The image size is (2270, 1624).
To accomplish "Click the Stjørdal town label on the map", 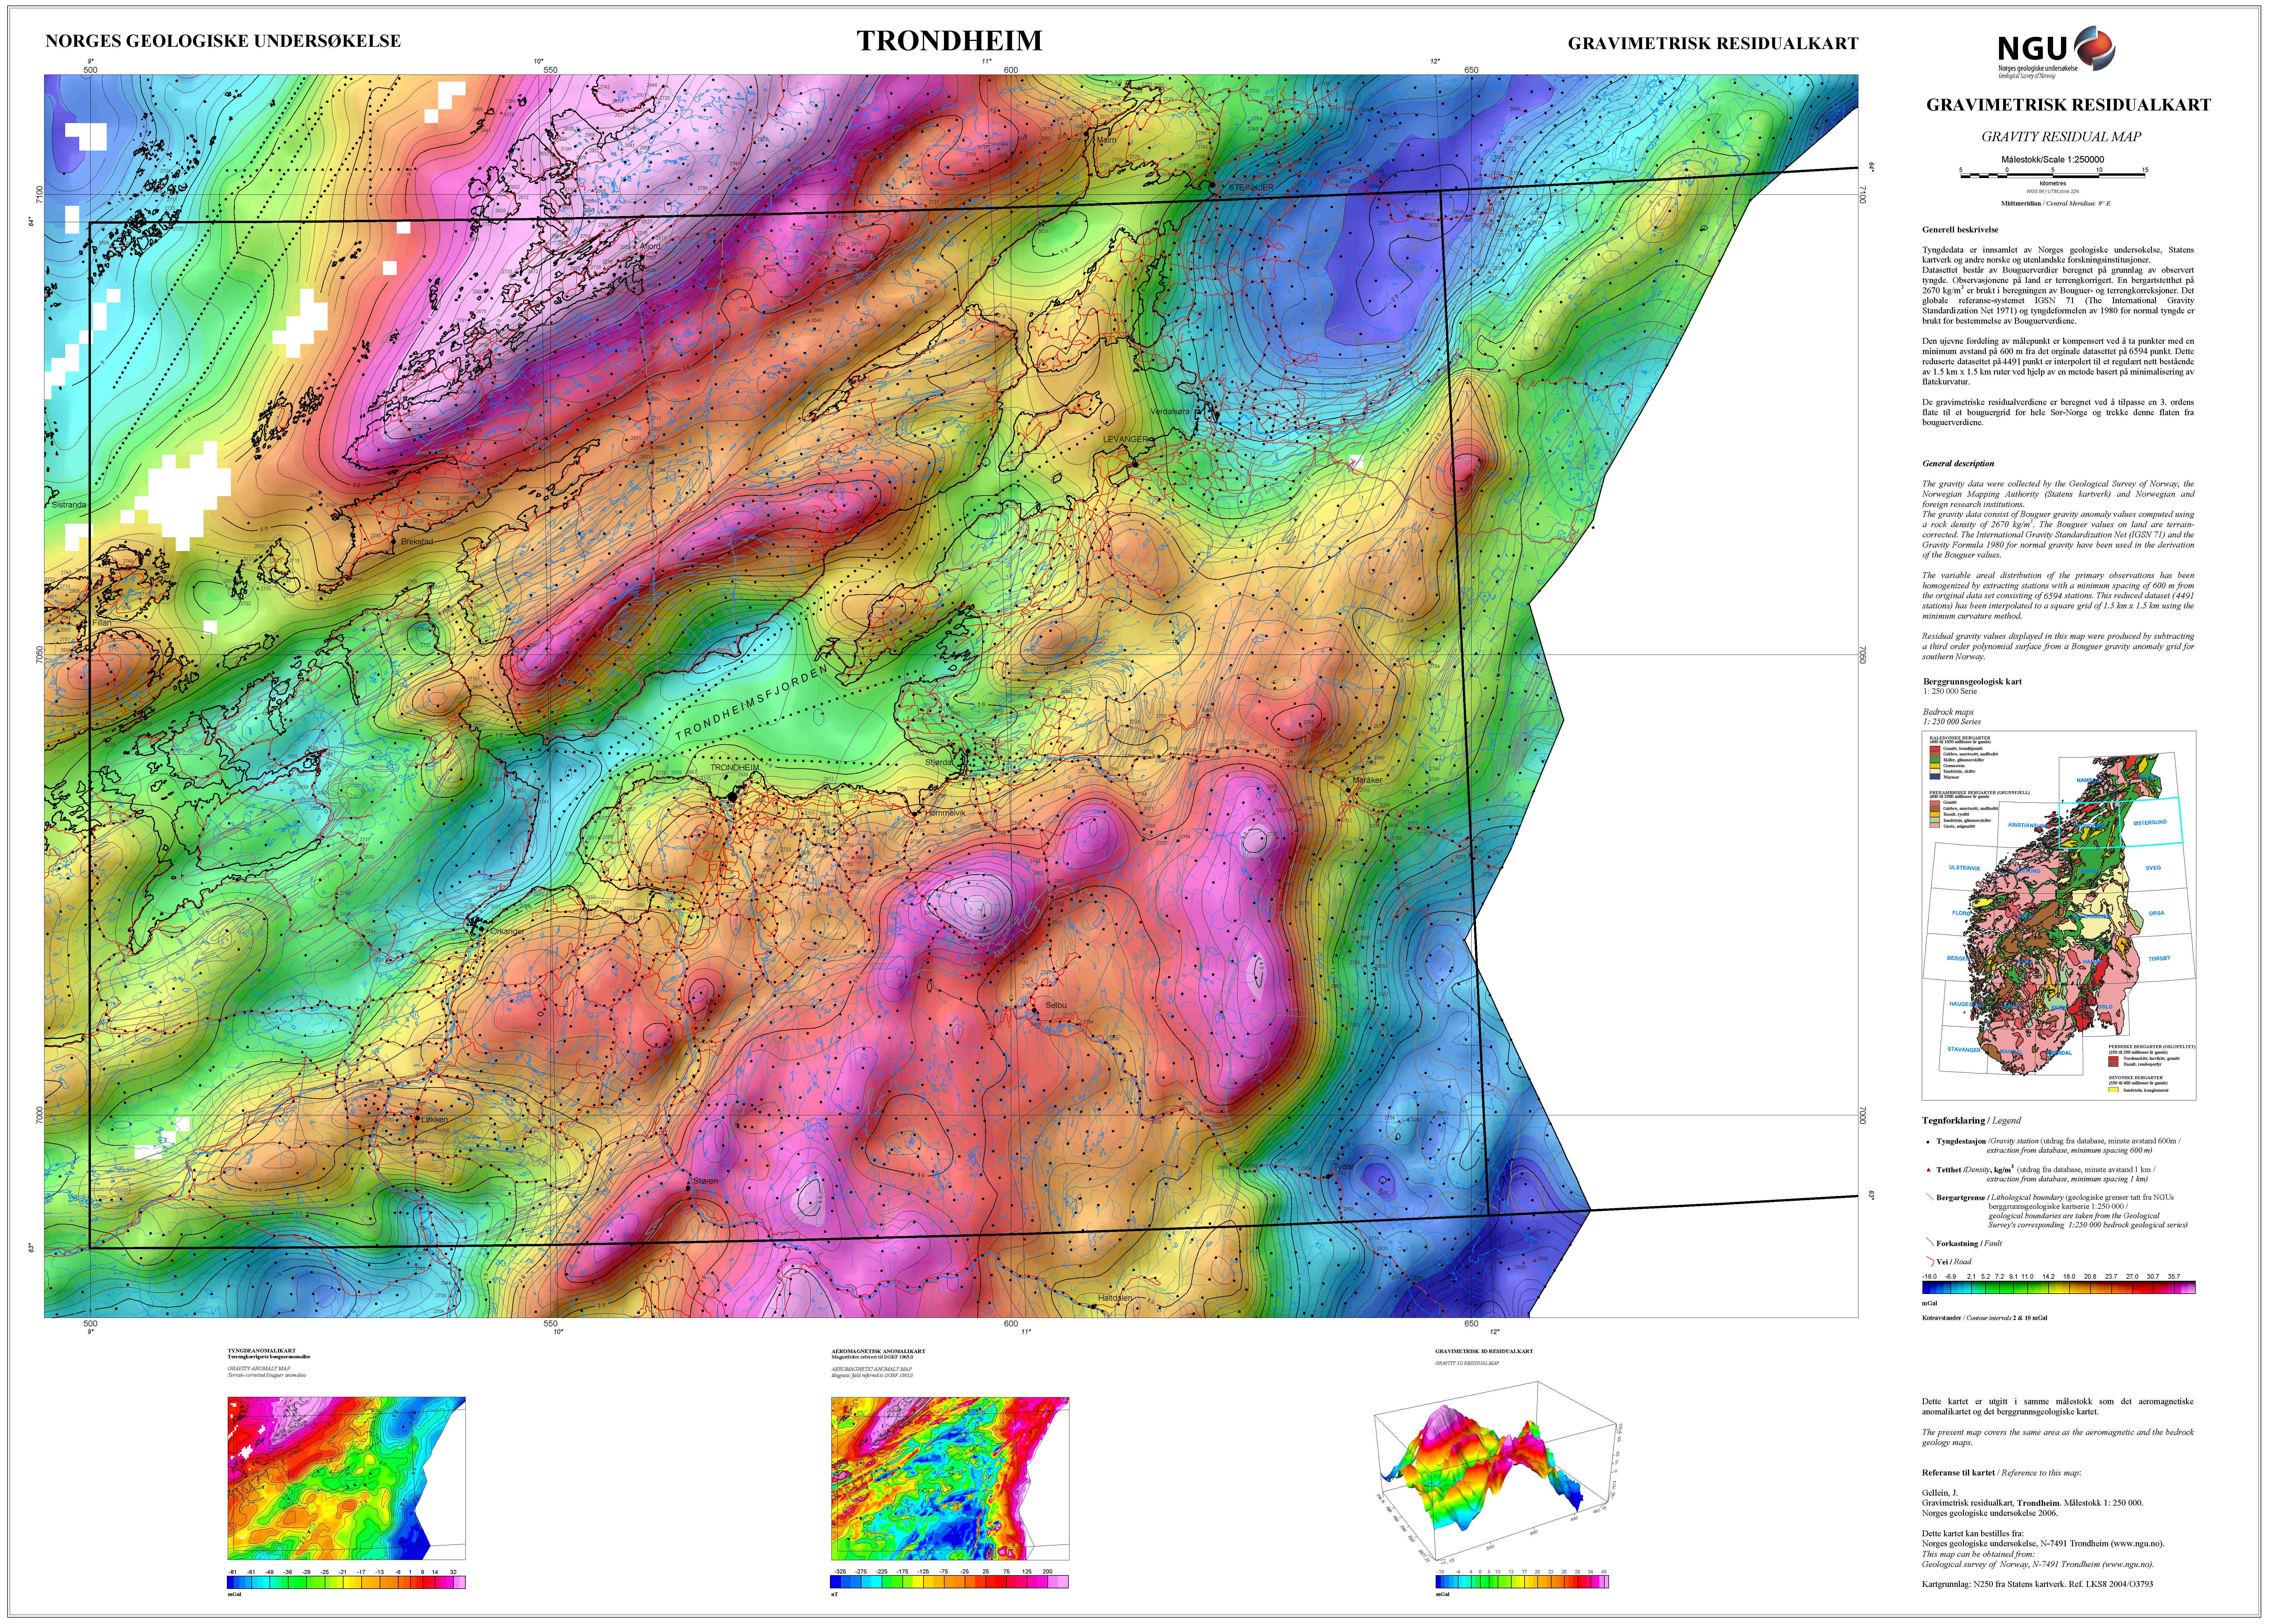I will click(x=939, y=762).
